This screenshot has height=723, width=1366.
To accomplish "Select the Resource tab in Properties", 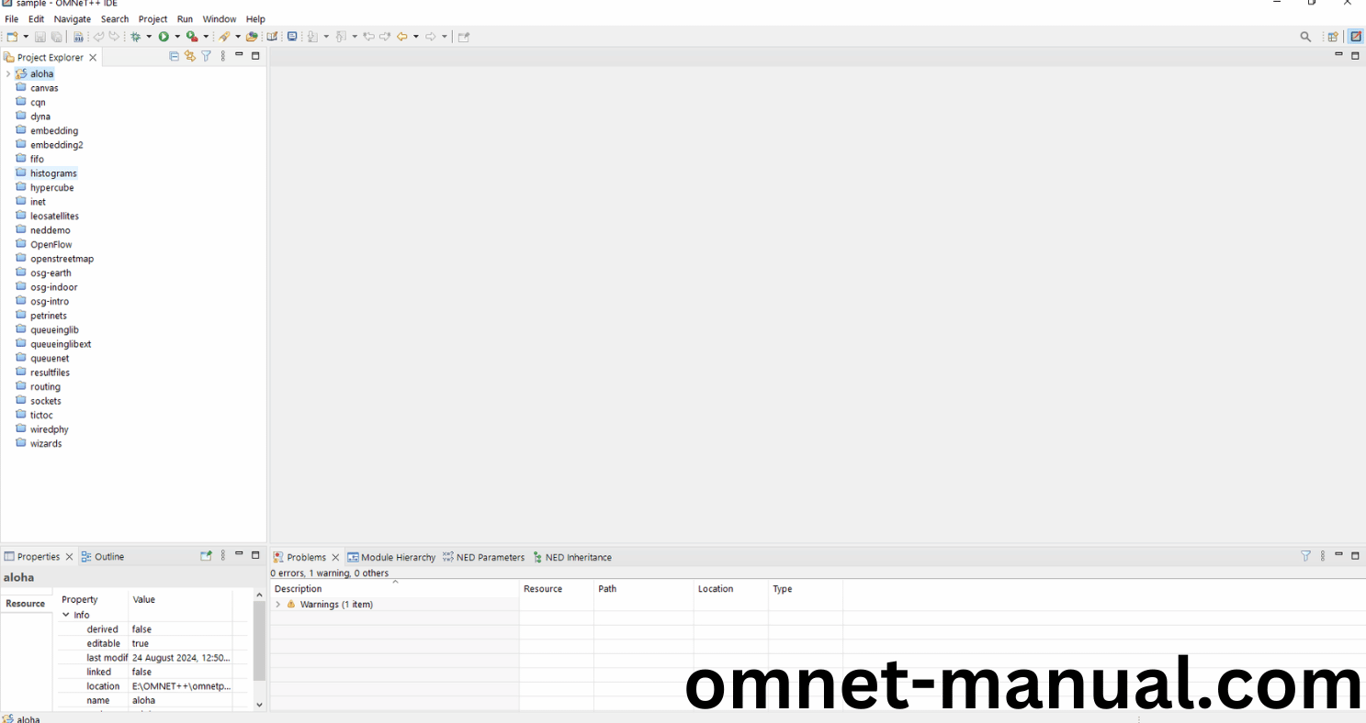I will coord(25,603).
